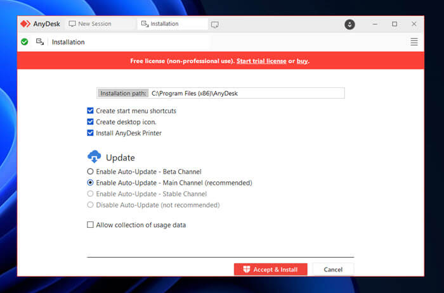Click the installation icon beside the Installation heading
This screenshot has height=293, width=444.
40,42
